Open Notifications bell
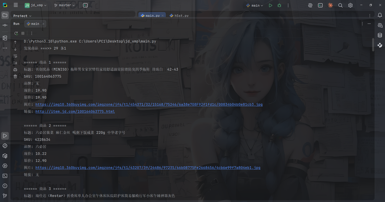 pyautogui.click(x=380, y=15)
